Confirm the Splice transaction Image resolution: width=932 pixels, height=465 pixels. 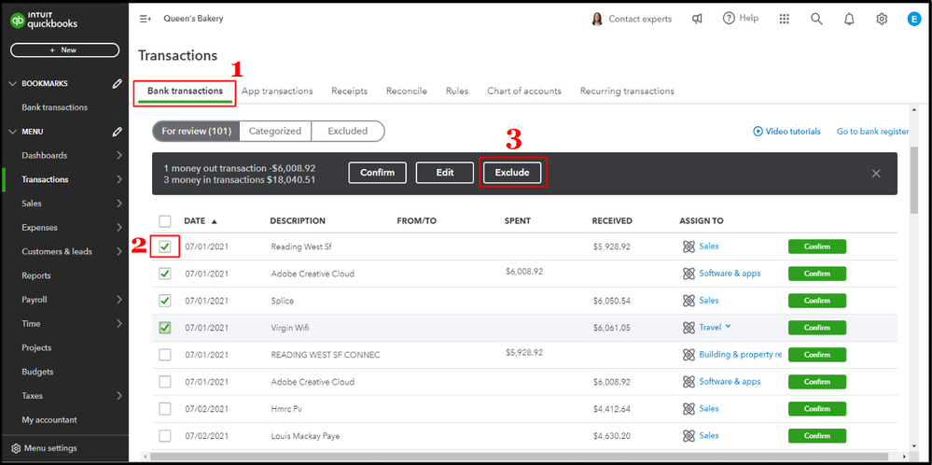pos(817,301)
